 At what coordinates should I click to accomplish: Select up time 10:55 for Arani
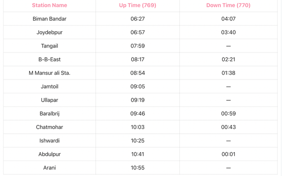point(137,168)
